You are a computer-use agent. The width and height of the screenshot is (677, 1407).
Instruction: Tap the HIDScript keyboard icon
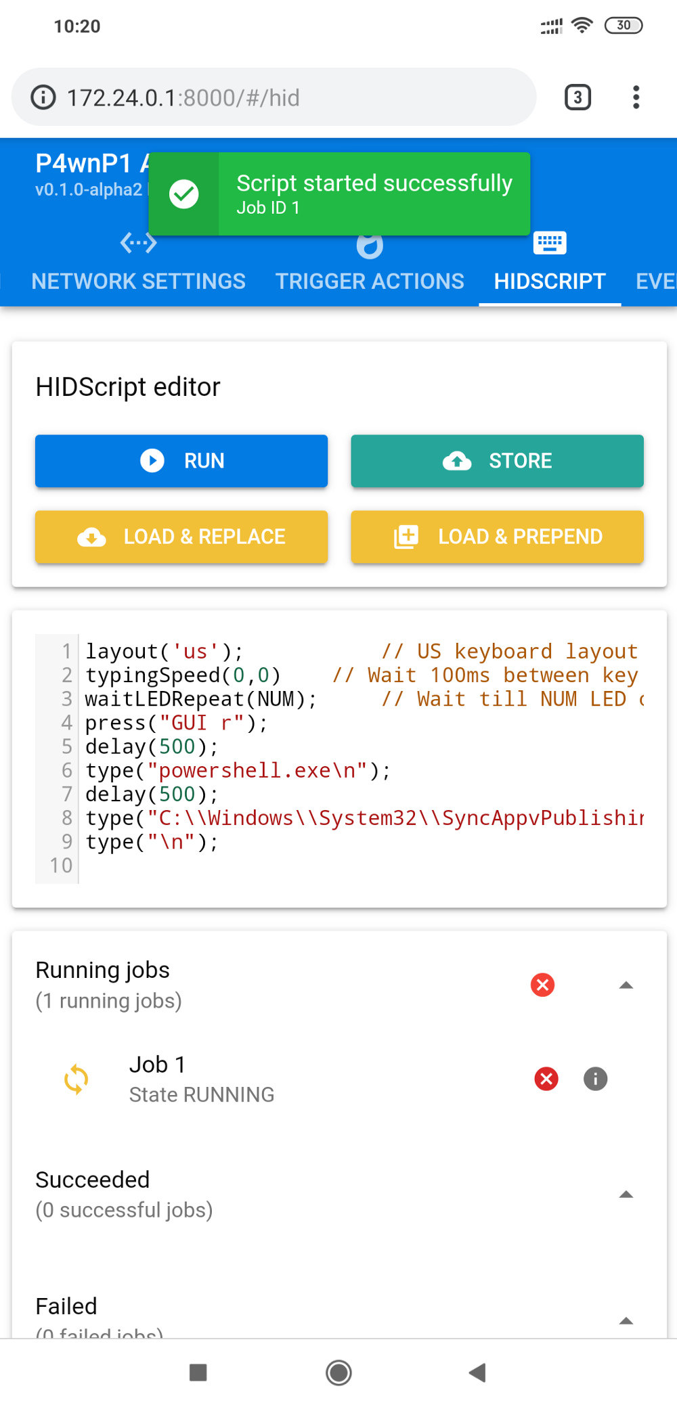click(550, 242)
